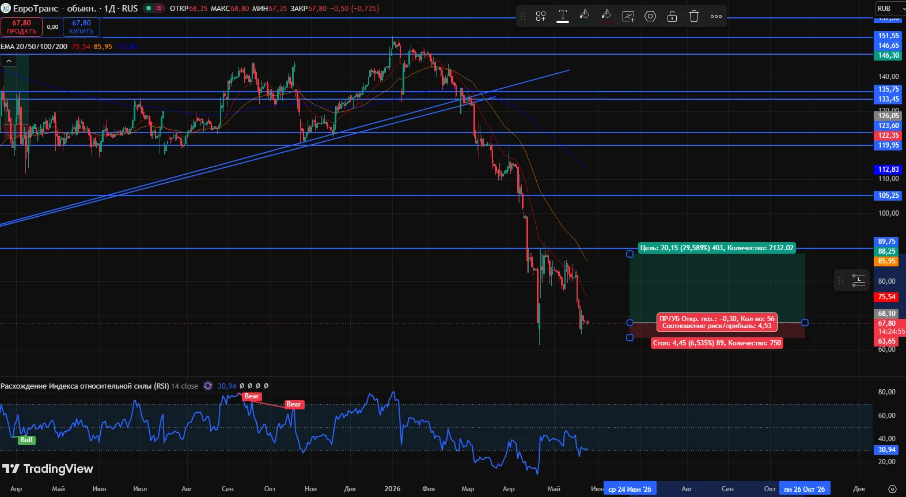Open chart settings gear at bottom right
Screen dimensions: 906x497
click(892, 489)
